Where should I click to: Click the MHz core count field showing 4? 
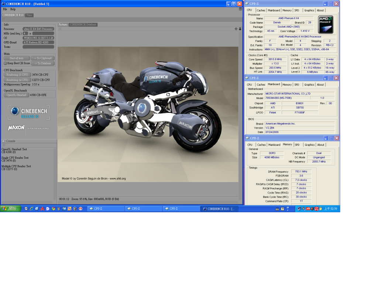[x=25, y=34]
